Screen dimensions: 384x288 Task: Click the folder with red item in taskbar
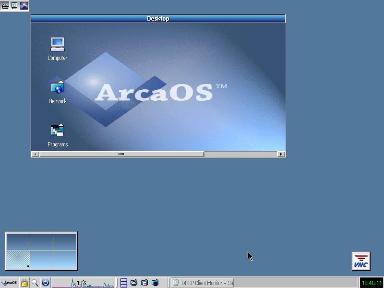(x=144, y=283)
